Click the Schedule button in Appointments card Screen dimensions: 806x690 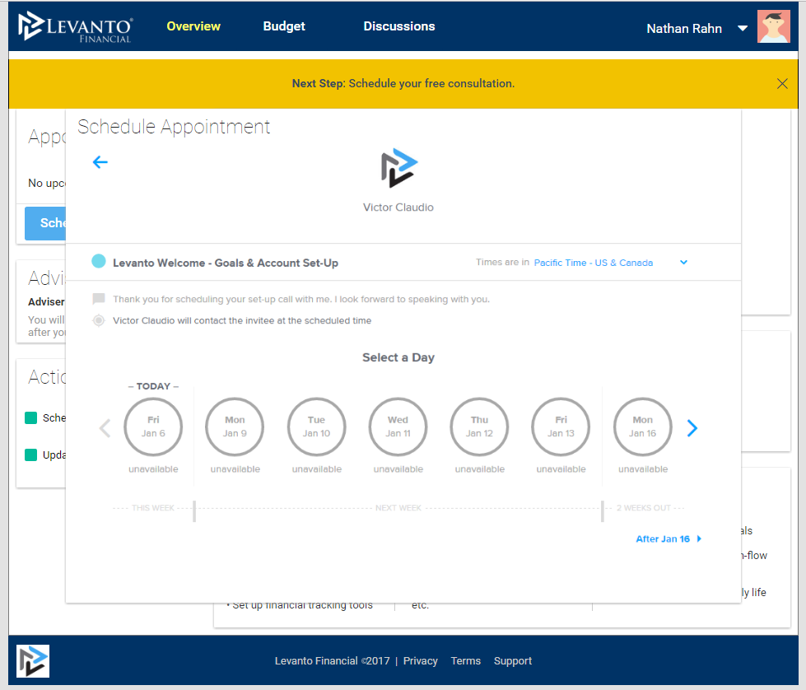click(x=45, y=223)
